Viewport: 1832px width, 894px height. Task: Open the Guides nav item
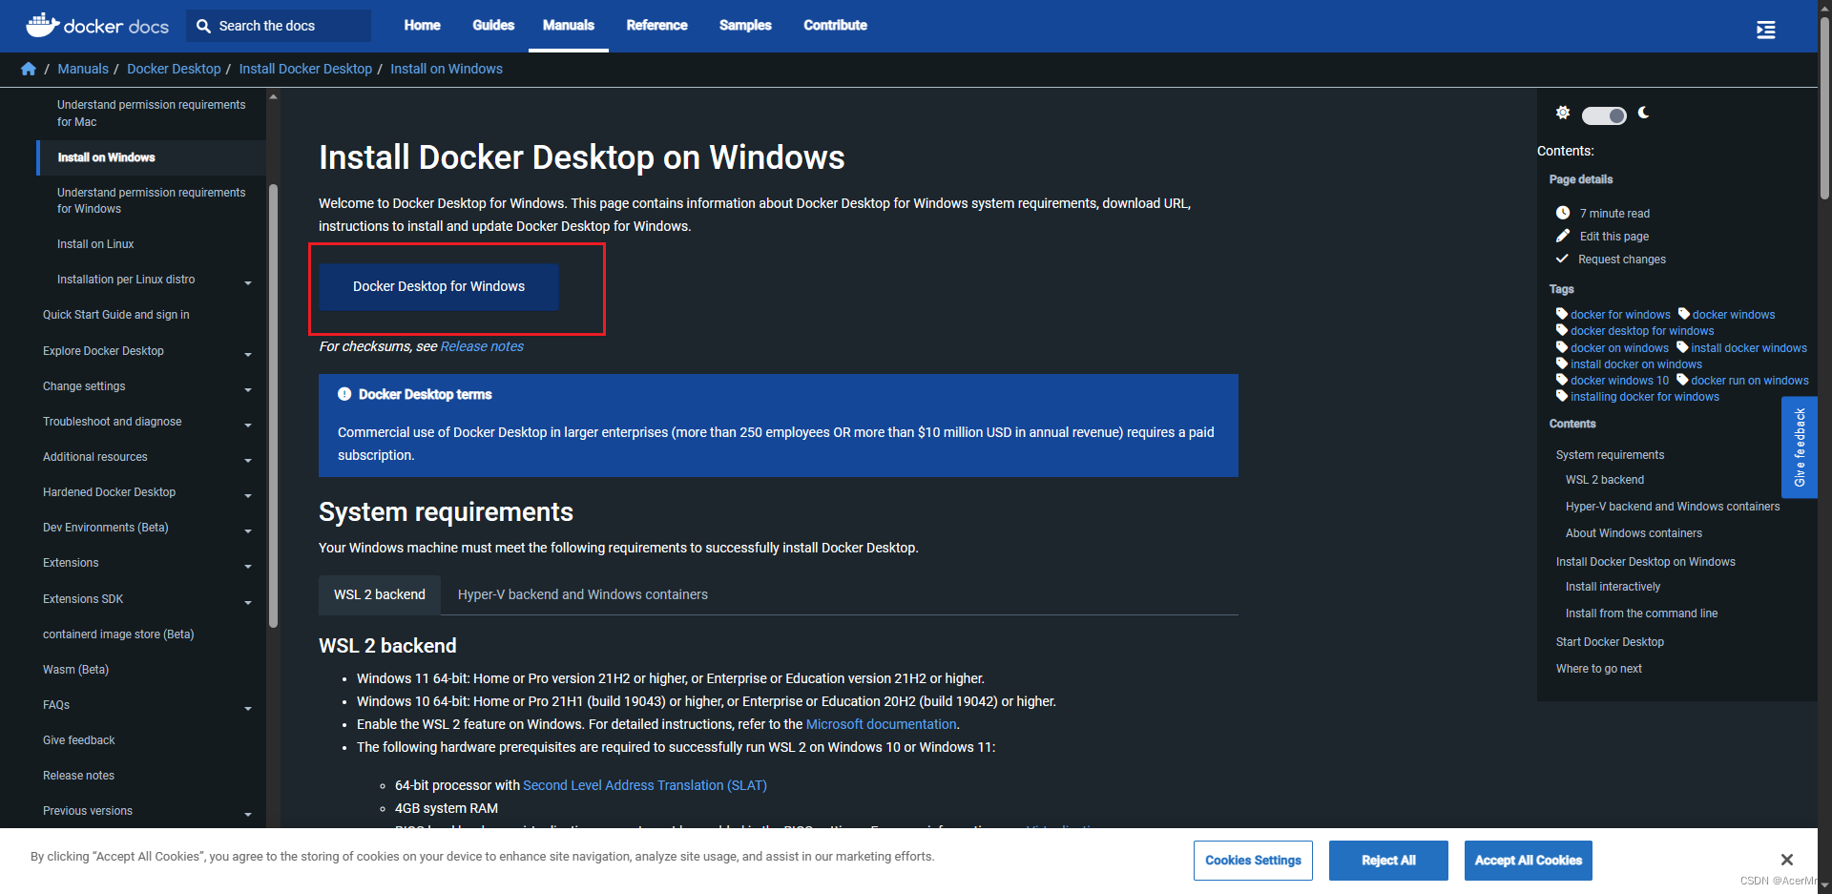pyautogui.click(x=493, y=26)
